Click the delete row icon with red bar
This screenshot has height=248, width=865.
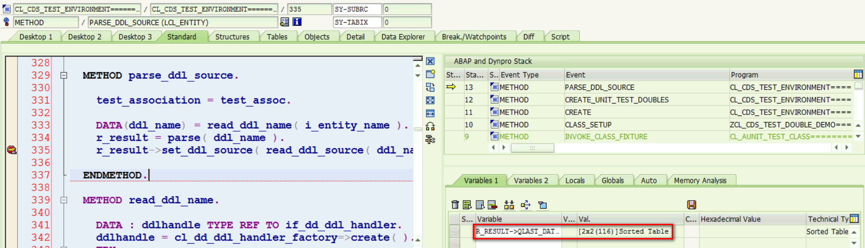tap(492, 205)
